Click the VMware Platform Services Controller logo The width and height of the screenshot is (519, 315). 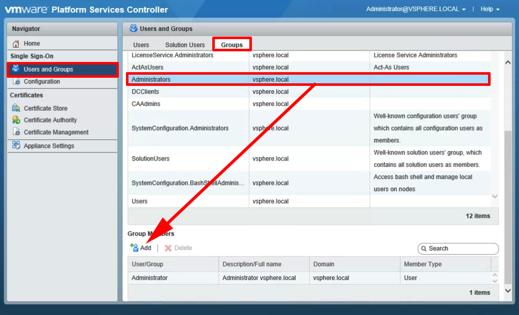pos(86,9)
